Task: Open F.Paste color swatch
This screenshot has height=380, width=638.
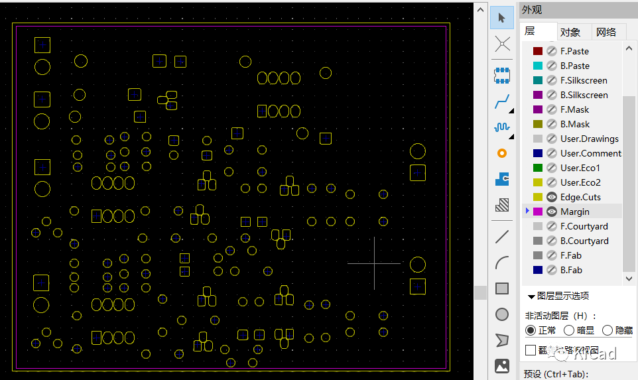Action: [x=538, y=51]
